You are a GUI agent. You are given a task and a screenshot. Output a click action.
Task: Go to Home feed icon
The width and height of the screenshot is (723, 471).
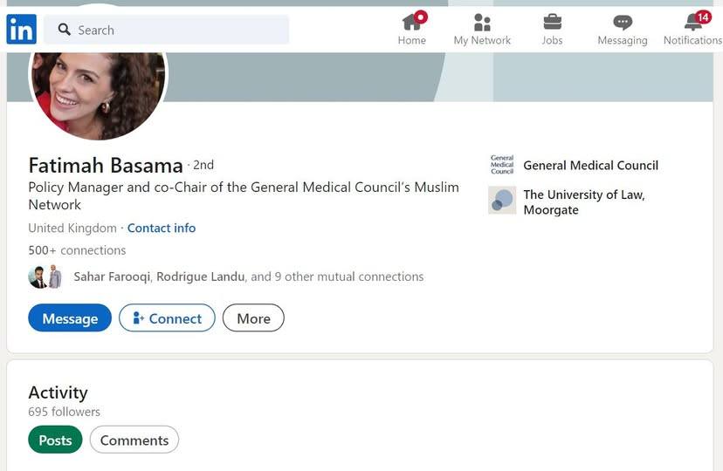pyautogui.click(x=413, y=21)
